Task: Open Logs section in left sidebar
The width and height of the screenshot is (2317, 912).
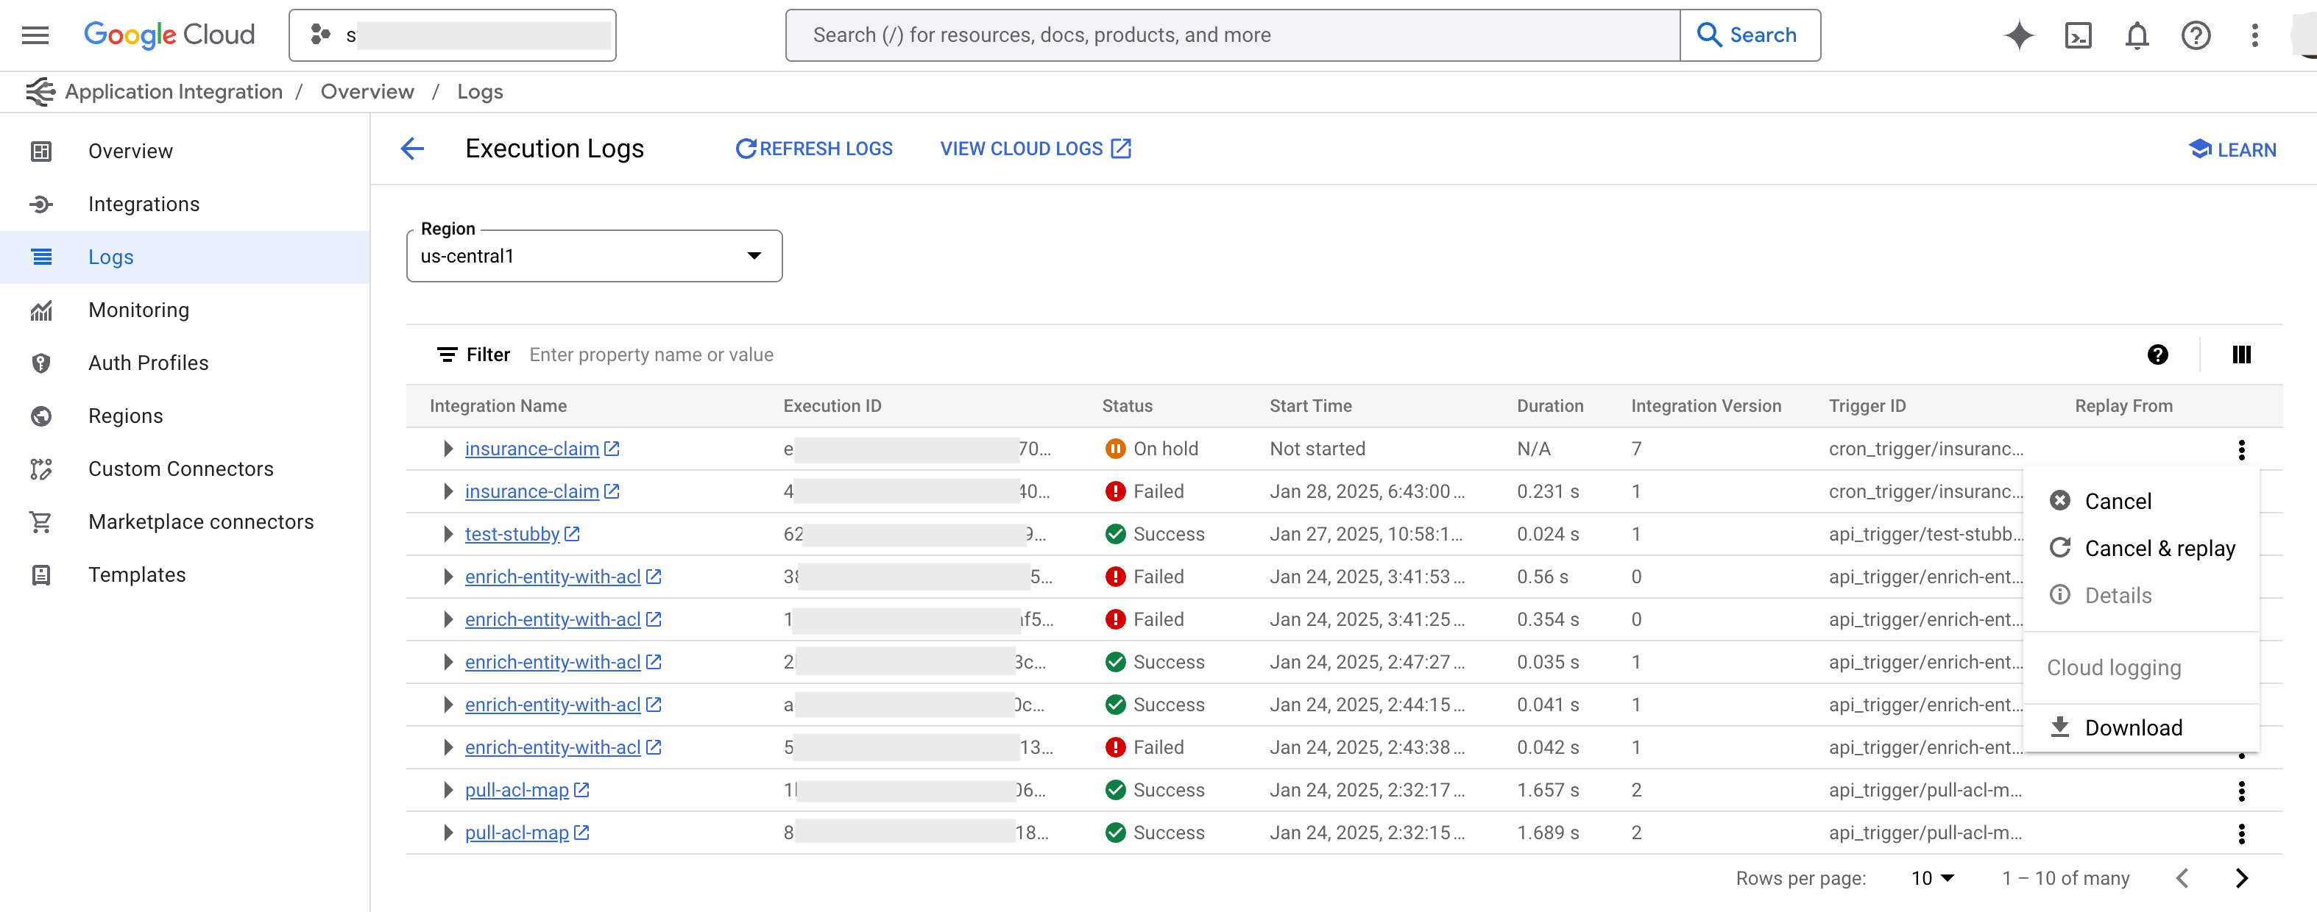Action: 111,257
